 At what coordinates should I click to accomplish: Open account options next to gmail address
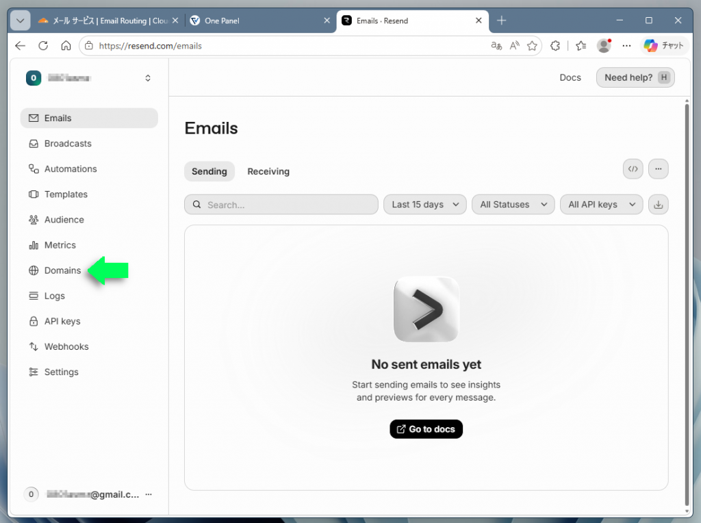(x=149, y=494)
